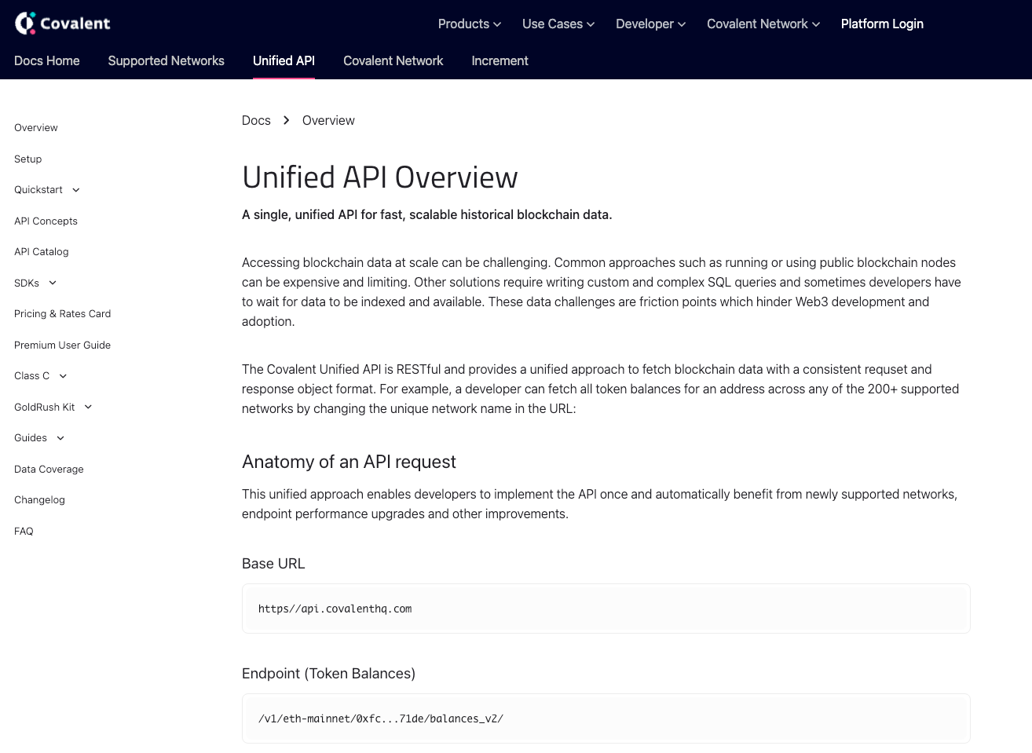Screen dimensions: 1032x753
Task: Expand the SDKs sidebar section
Action: (x=35, y=283)
